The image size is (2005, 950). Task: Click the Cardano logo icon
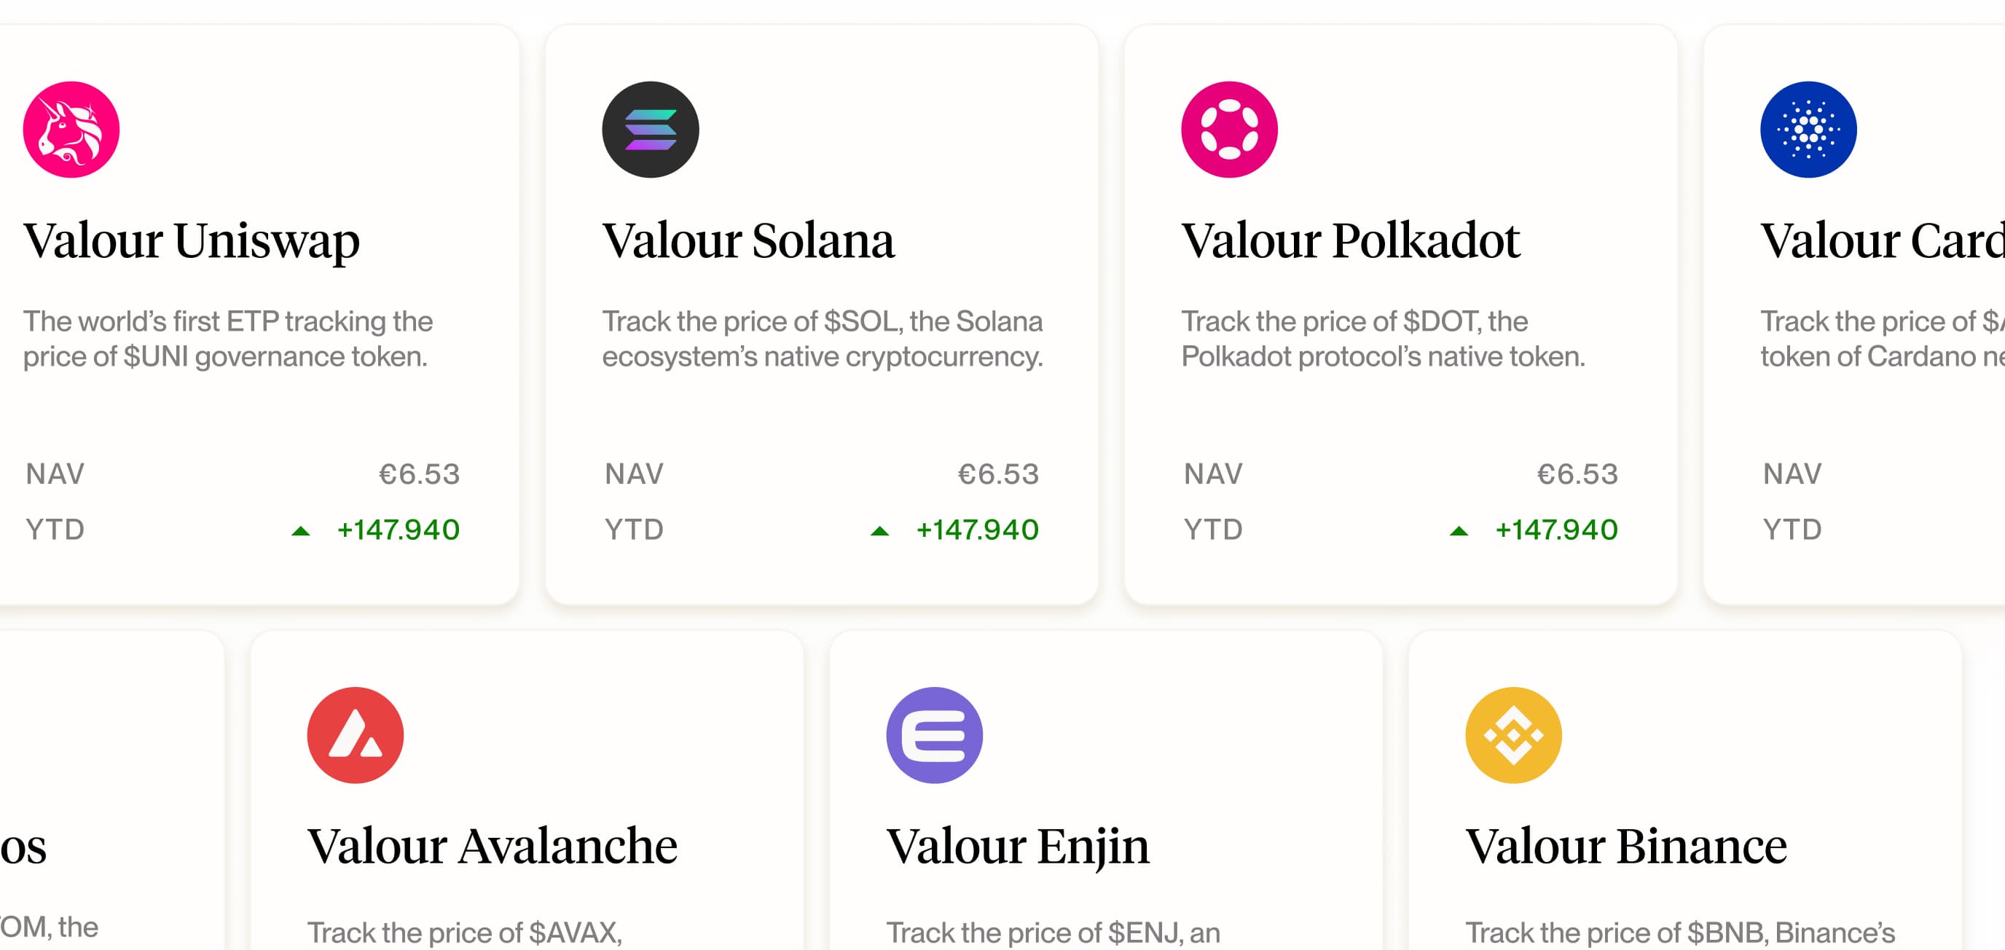coord(1808,130)
